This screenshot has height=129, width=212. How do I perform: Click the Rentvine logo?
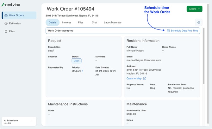(x=11, y=5)
